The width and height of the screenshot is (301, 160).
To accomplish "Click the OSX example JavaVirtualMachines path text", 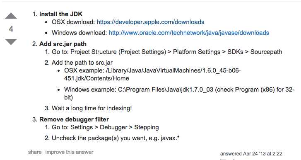I will [153, 74].
